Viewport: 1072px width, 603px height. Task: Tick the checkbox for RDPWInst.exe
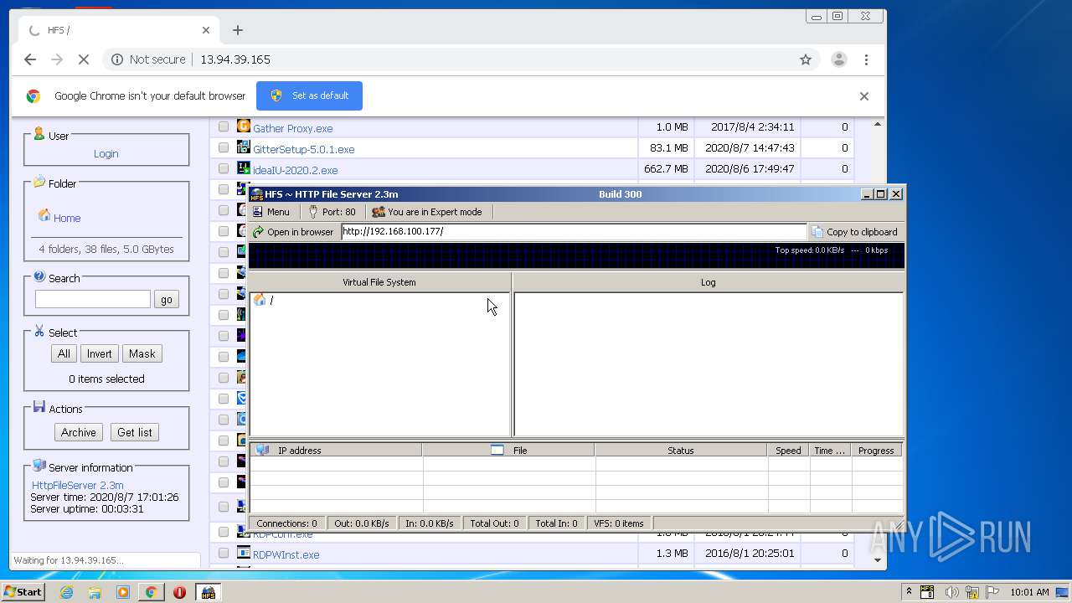pyautogui.click(x=224, y=553)
